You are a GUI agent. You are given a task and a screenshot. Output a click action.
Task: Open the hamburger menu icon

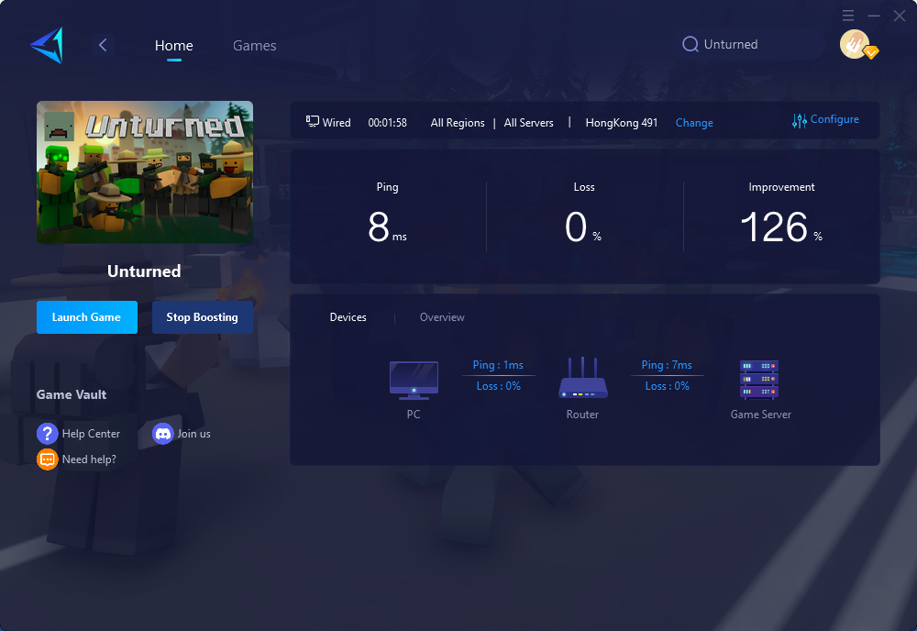848,16
